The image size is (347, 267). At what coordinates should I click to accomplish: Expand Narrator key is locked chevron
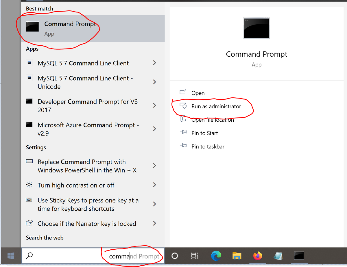154,223
